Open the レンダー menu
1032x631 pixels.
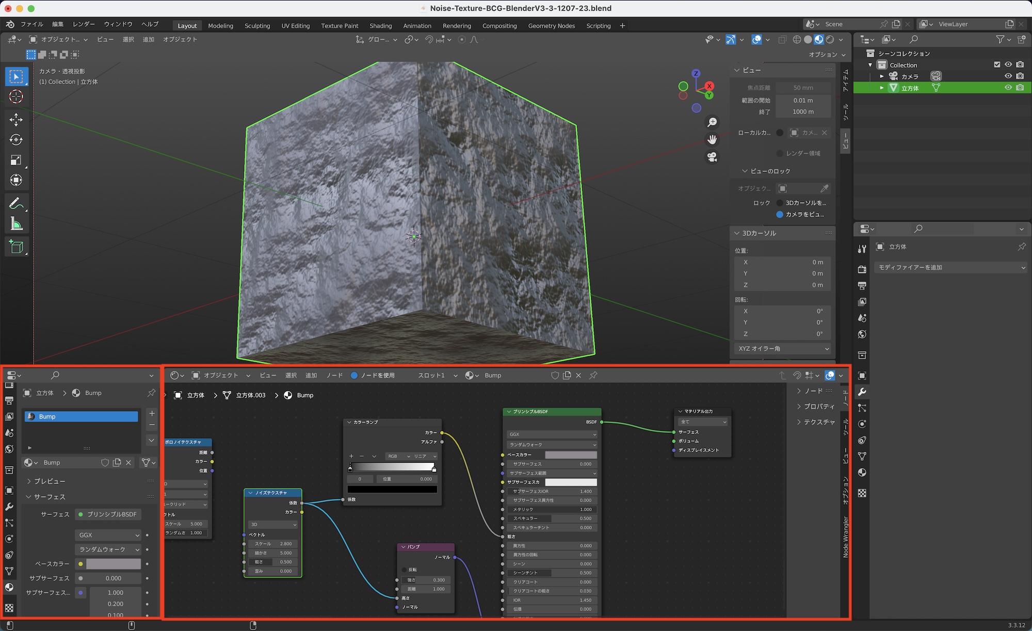pos(84,24)
